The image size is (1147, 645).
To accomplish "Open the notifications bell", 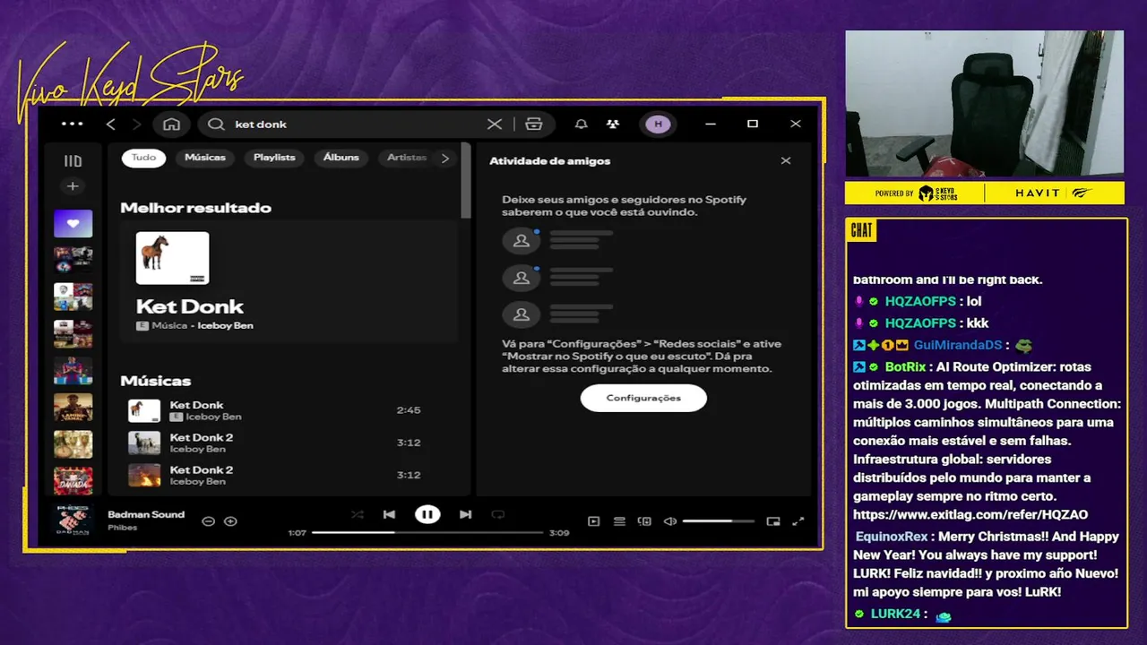I will [x=581, y=124].
